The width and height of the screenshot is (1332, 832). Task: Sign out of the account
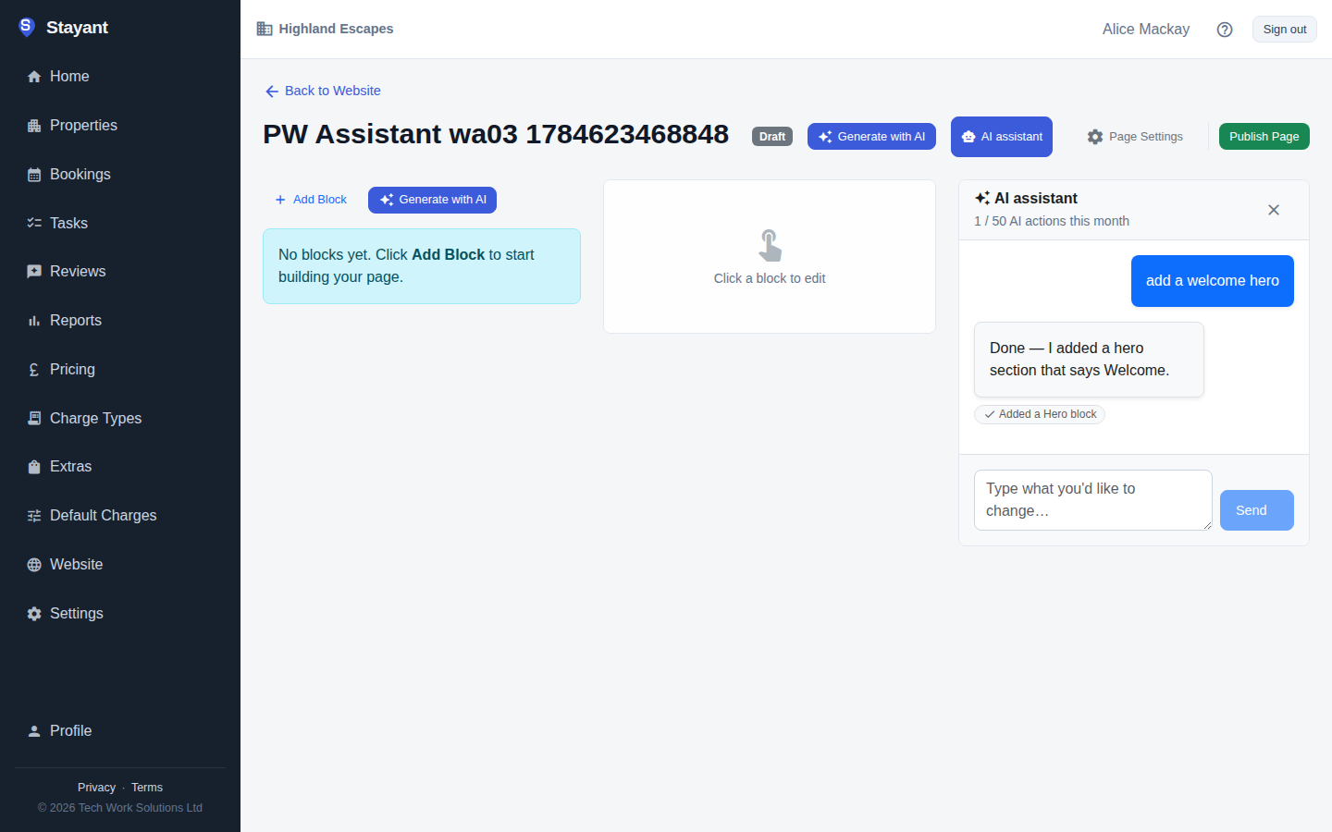[x=1285, y=30]
